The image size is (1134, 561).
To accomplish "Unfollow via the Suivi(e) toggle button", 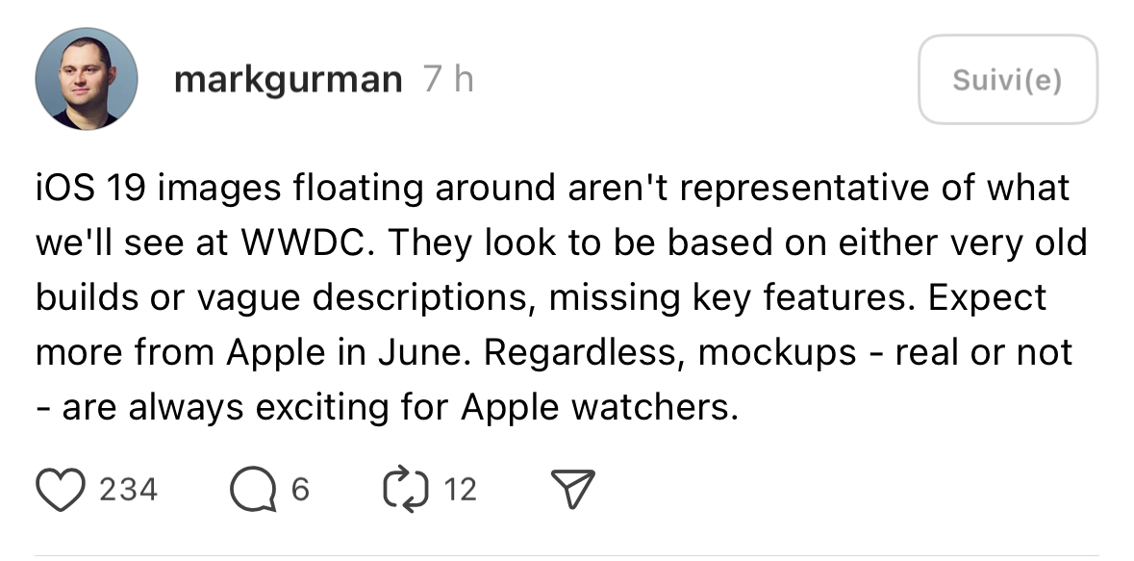I will [x=1006, y=80].
